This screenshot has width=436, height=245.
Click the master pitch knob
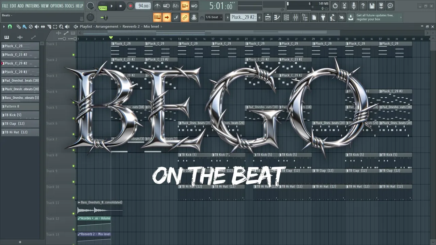(x=90, y=17)
